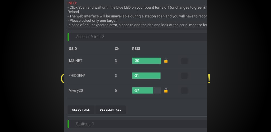Click the -31 RSSI signal bar
The width and height of the screenshot is (271, 132).
coord(147,76)
